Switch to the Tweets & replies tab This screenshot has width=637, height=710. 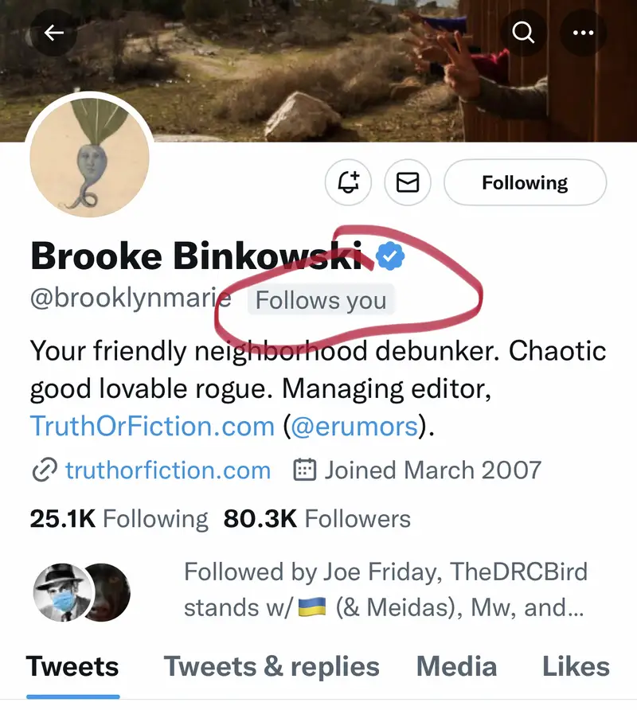coord(272,666)
